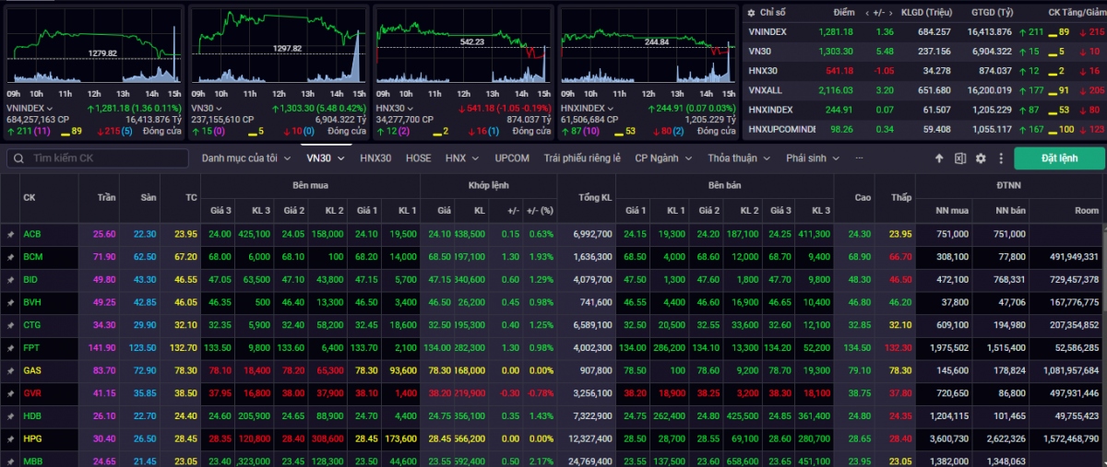Open the VN30 board dropdown
Screen dimensions: 1107x467
(326, 158)
